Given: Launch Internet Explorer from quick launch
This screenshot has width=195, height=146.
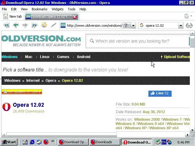Looking at the screenshot, I should point(32,142).
